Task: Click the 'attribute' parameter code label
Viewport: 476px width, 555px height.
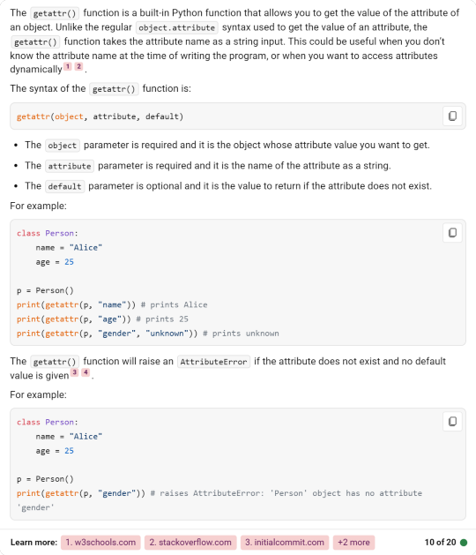Action: point(70,166)
